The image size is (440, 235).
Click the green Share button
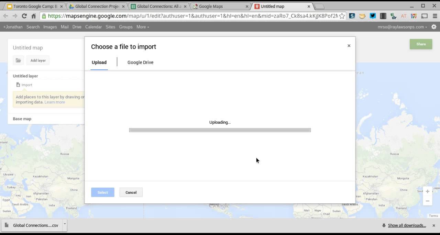coord(421,44)
